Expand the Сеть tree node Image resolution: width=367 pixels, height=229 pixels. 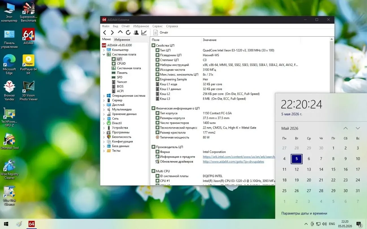[104, 118]
